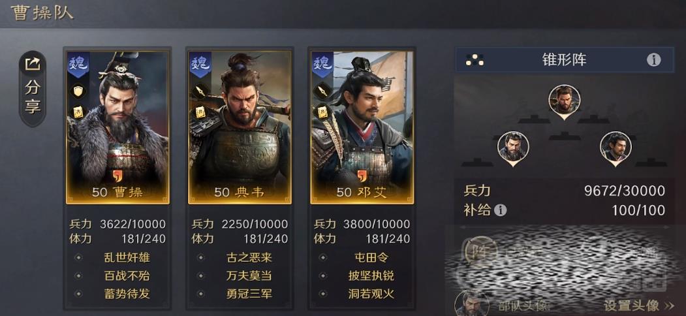Image resolution: width=686 pixels, height=316 pixels.
Task: Tap the 部队头像 avatar thumbnail
Action: (472, 304)
